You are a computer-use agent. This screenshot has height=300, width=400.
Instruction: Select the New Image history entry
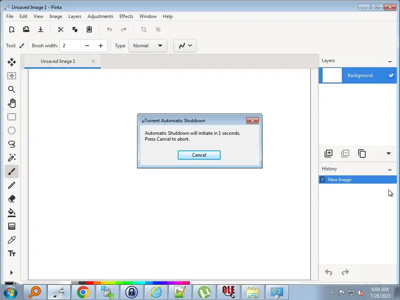coord(358,180)
